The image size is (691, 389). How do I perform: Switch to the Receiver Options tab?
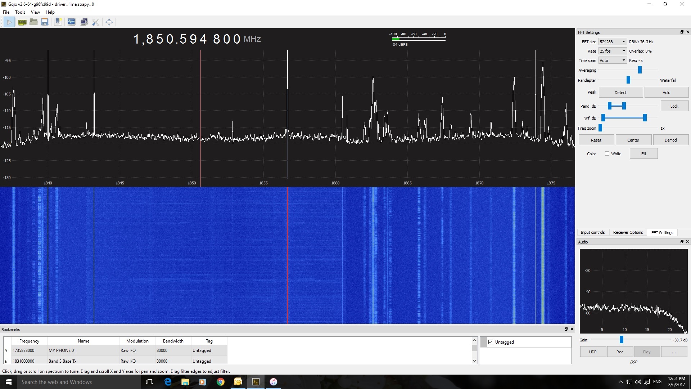(x=628, y=232)
